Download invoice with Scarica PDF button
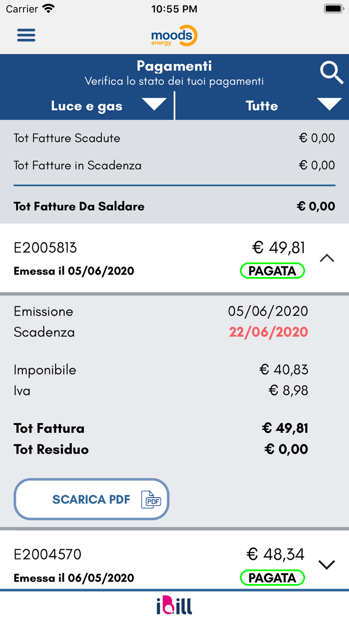 tap(91, 499)
